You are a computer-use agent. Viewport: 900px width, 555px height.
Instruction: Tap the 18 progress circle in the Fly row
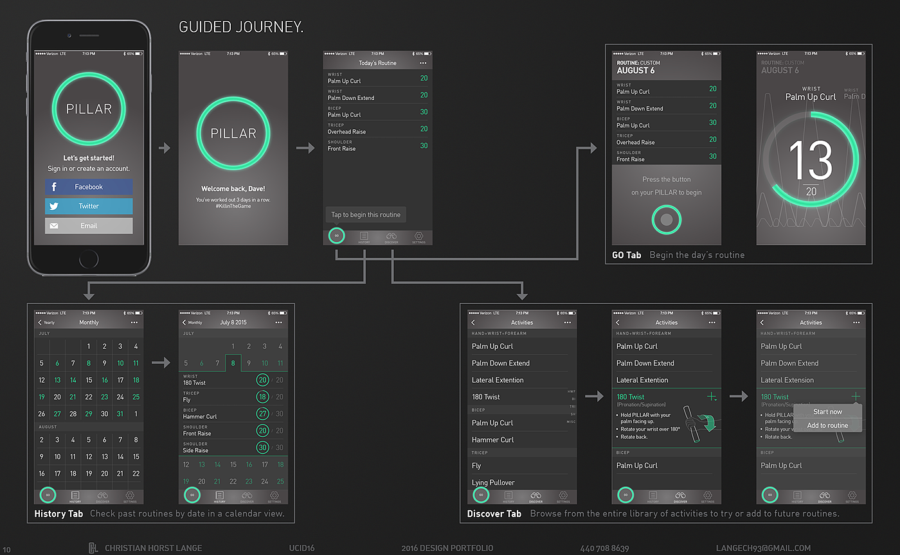click(262, 397)
